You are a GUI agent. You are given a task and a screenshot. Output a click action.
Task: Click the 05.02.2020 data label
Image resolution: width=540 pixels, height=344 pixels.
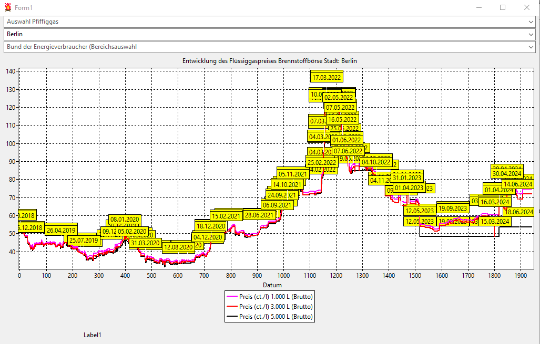point(133,232)
